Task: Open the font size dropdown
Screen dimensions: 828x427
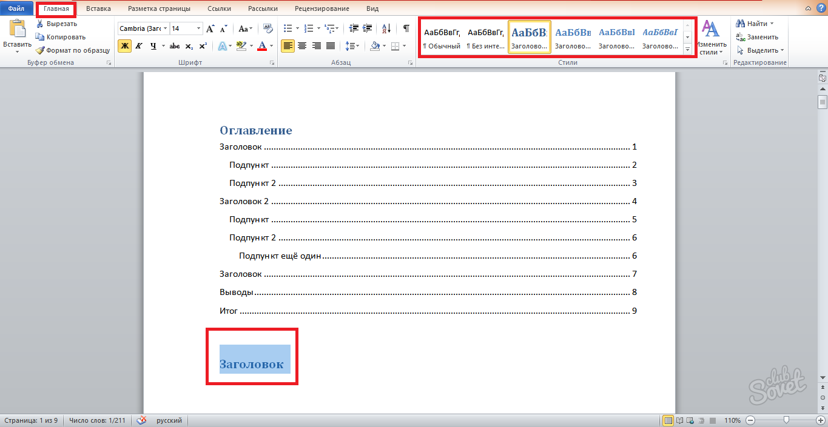Action: 198,28
